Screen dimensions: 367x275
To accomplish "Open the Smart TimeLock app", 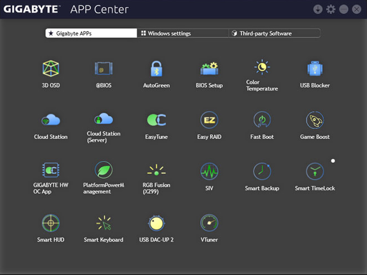I will click(x=315, y=172).
